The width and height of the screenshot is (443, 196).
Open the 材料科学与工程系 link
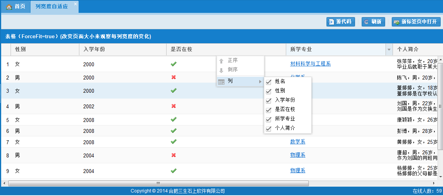point(310,64)
